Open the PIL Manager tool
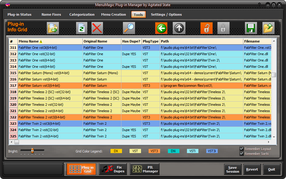 pyautogui.click(x=145, y=169)
